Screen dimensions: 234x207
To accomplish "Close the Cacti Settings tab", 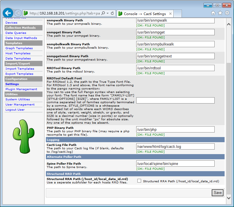I will pos(170,14).
